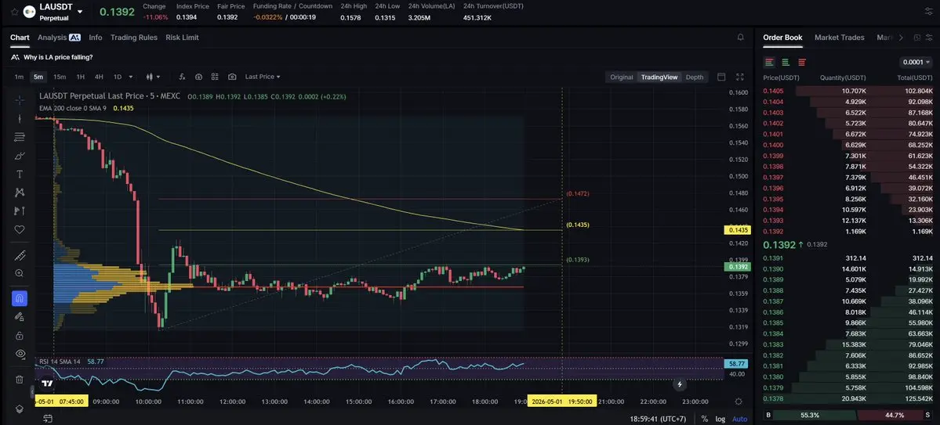Select the zoom in tool
The height and width of the screenshot is (425, 940).
[x=19, y=273]
